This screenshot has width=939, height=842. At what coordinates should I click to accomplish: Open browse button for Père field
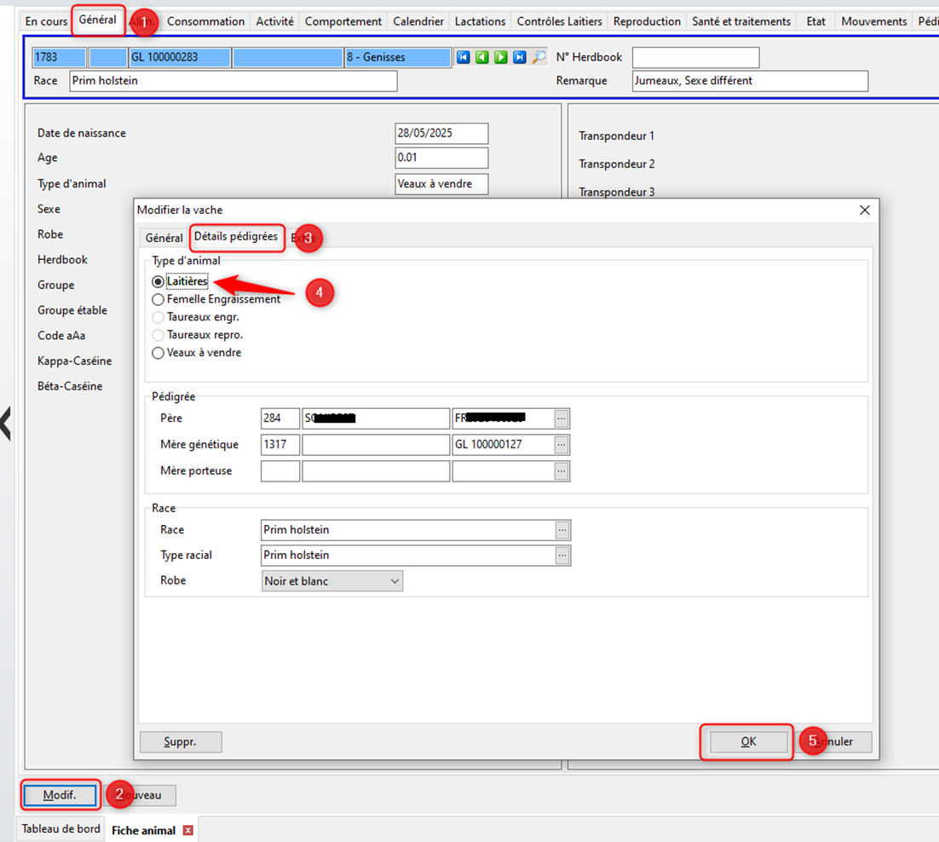[561, 418]
